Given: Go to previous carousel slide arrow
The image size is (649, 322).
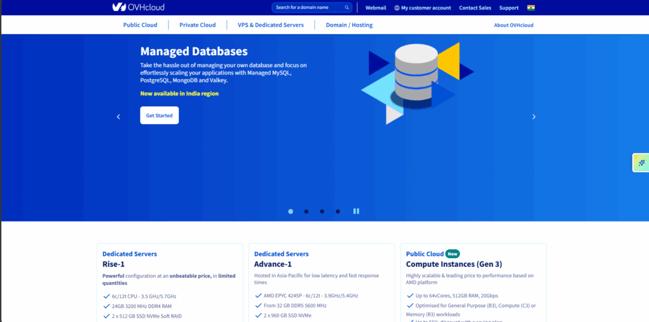Looking at the screenshot, I should pos(119,116).
